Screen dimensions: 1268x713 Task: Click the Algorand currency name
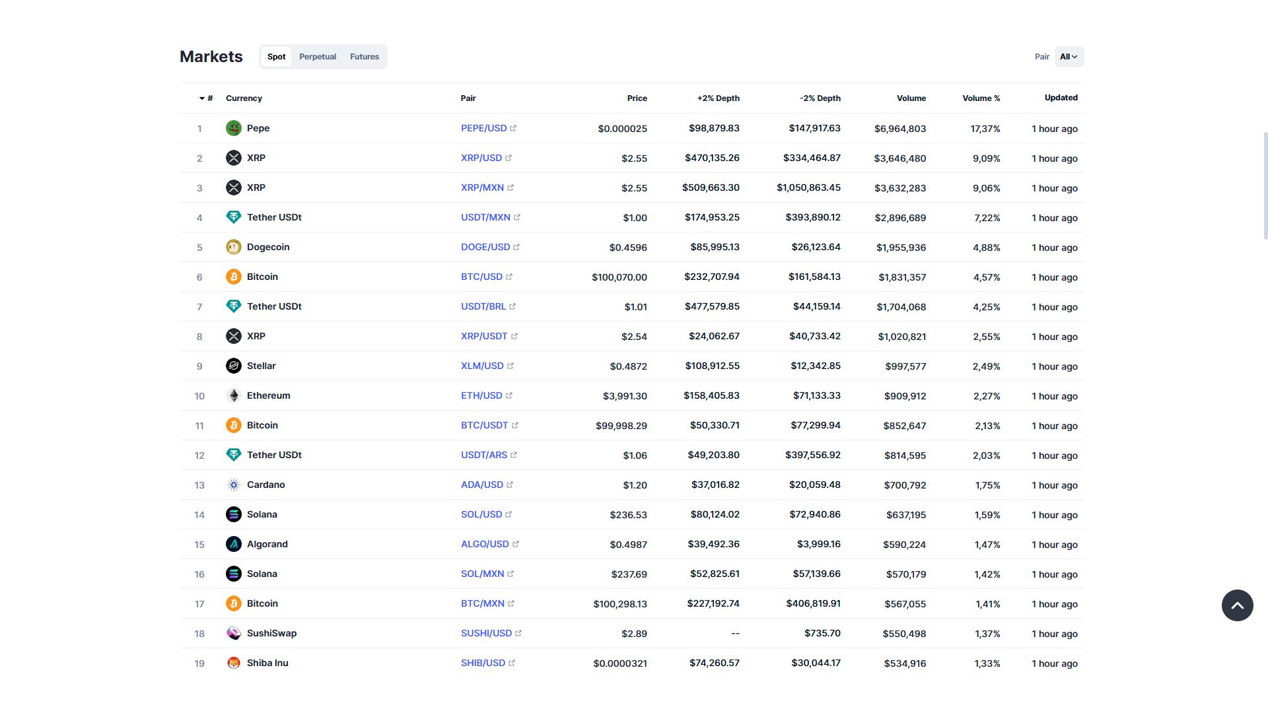[x=267, y=544]
